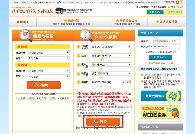Expand the arrival 都道府県 prefecture dropdown
This screenshot has width=195, height=134.
(49, 71)
